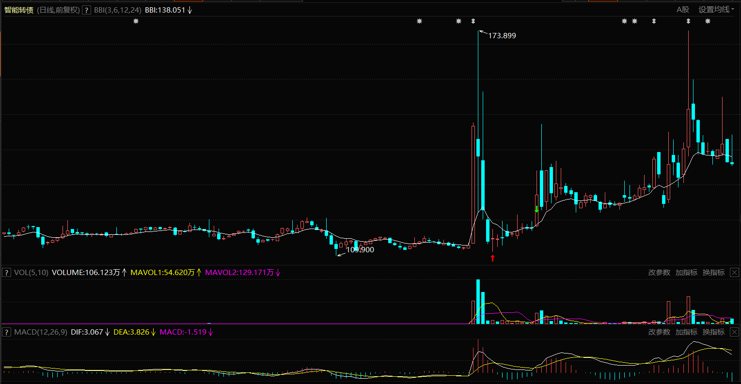Click the green down-arrow sell signal marker

tap(536, 209)
